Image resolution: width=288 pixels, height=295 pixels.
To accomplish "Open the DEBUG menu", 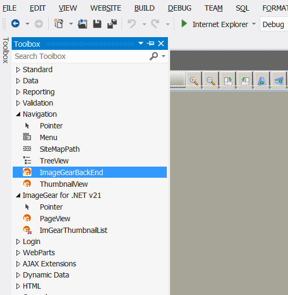I will [180, 8].
